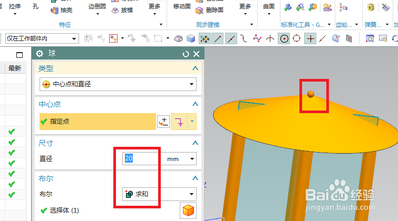Viewport: 398px width, 221px height.
Task: Click the blue face-select cube icon
Action: [x=191, y=38]
